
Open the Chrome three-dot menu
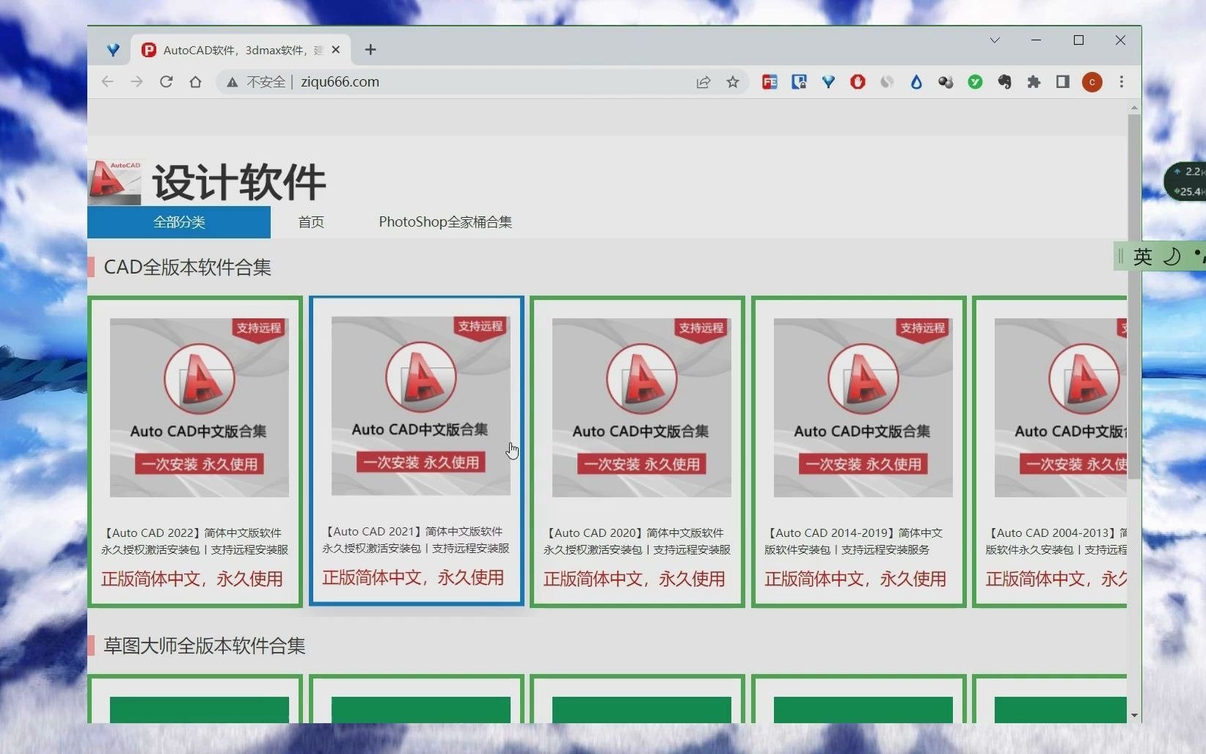point(1122,82)
